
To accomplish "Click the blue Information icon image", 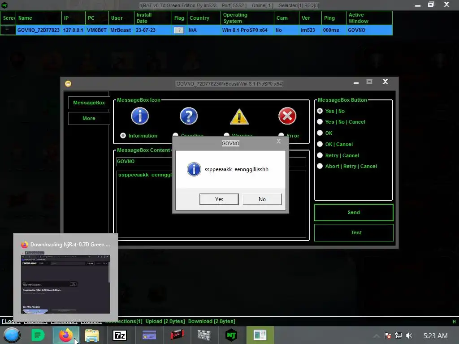I will click(x=140, y=116).
